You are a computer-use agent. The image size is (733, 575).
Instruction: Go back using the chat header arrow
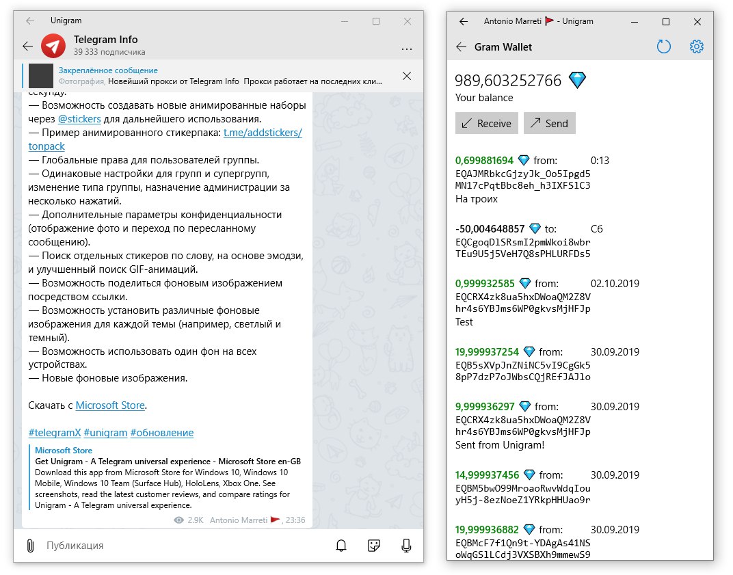coord(27,46)
